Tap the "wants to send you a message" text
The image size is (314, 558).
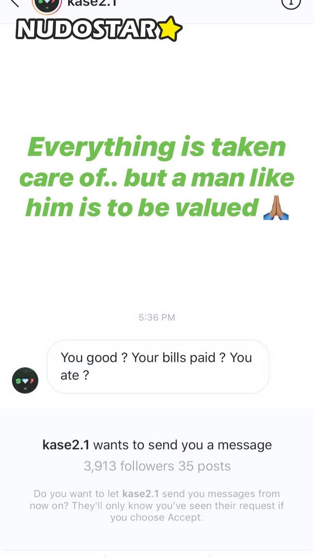pyautogui.click(x=182, y=444)
